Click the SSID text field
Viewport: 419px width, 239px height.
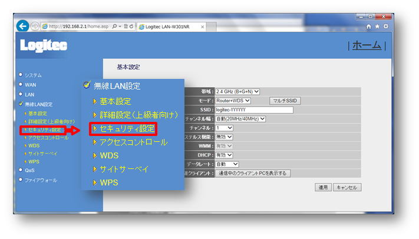(x=254, y=109)
